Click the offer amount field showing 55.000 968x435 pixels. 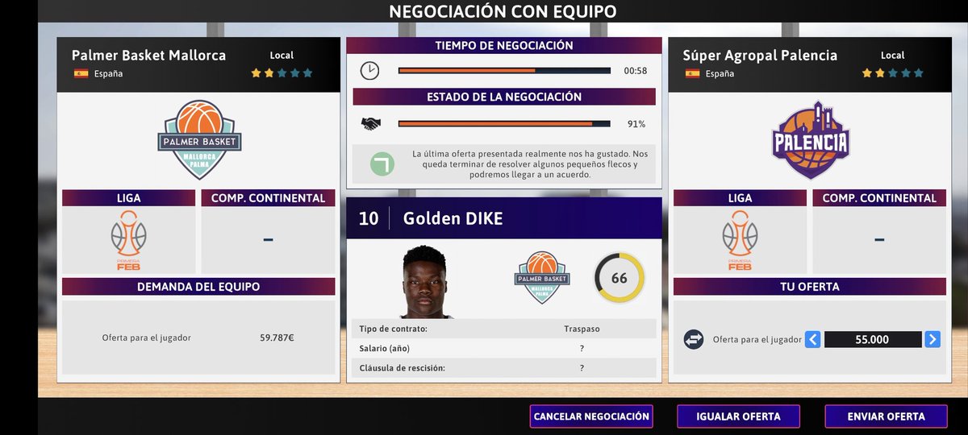(872, 340)
